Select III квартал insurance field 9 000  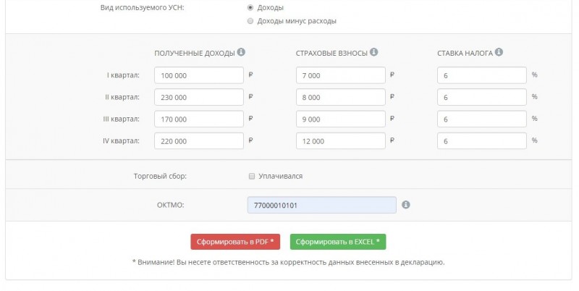tap(341, 119)
